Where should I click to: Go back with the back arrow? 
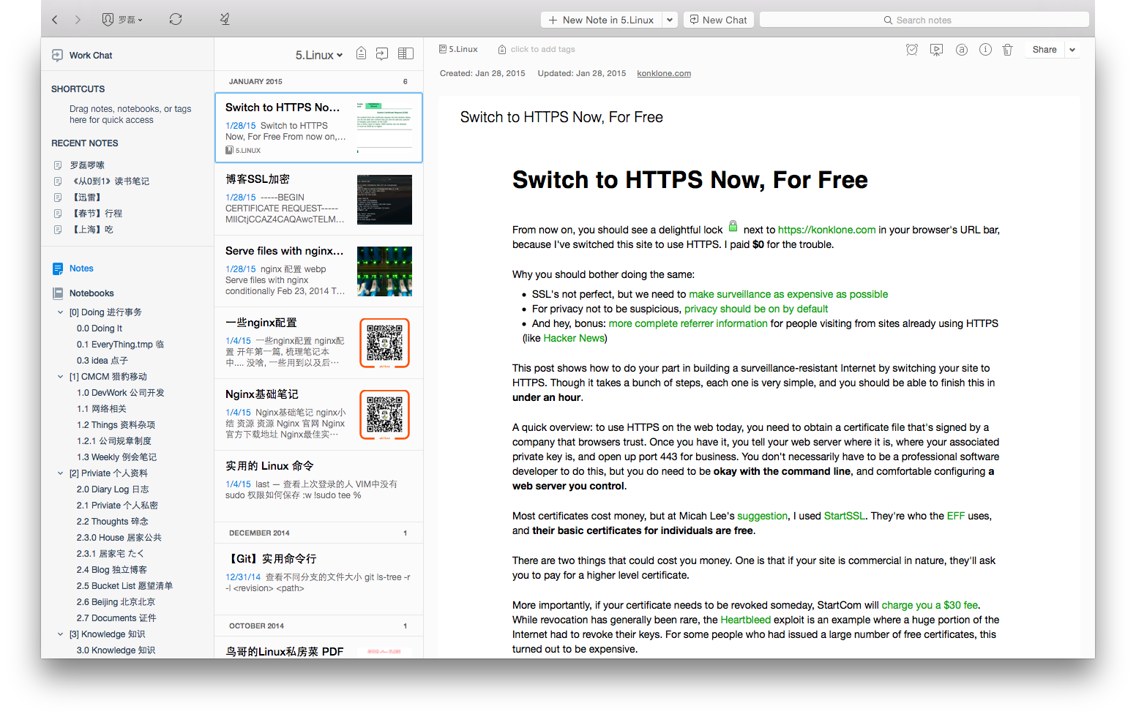55,20
